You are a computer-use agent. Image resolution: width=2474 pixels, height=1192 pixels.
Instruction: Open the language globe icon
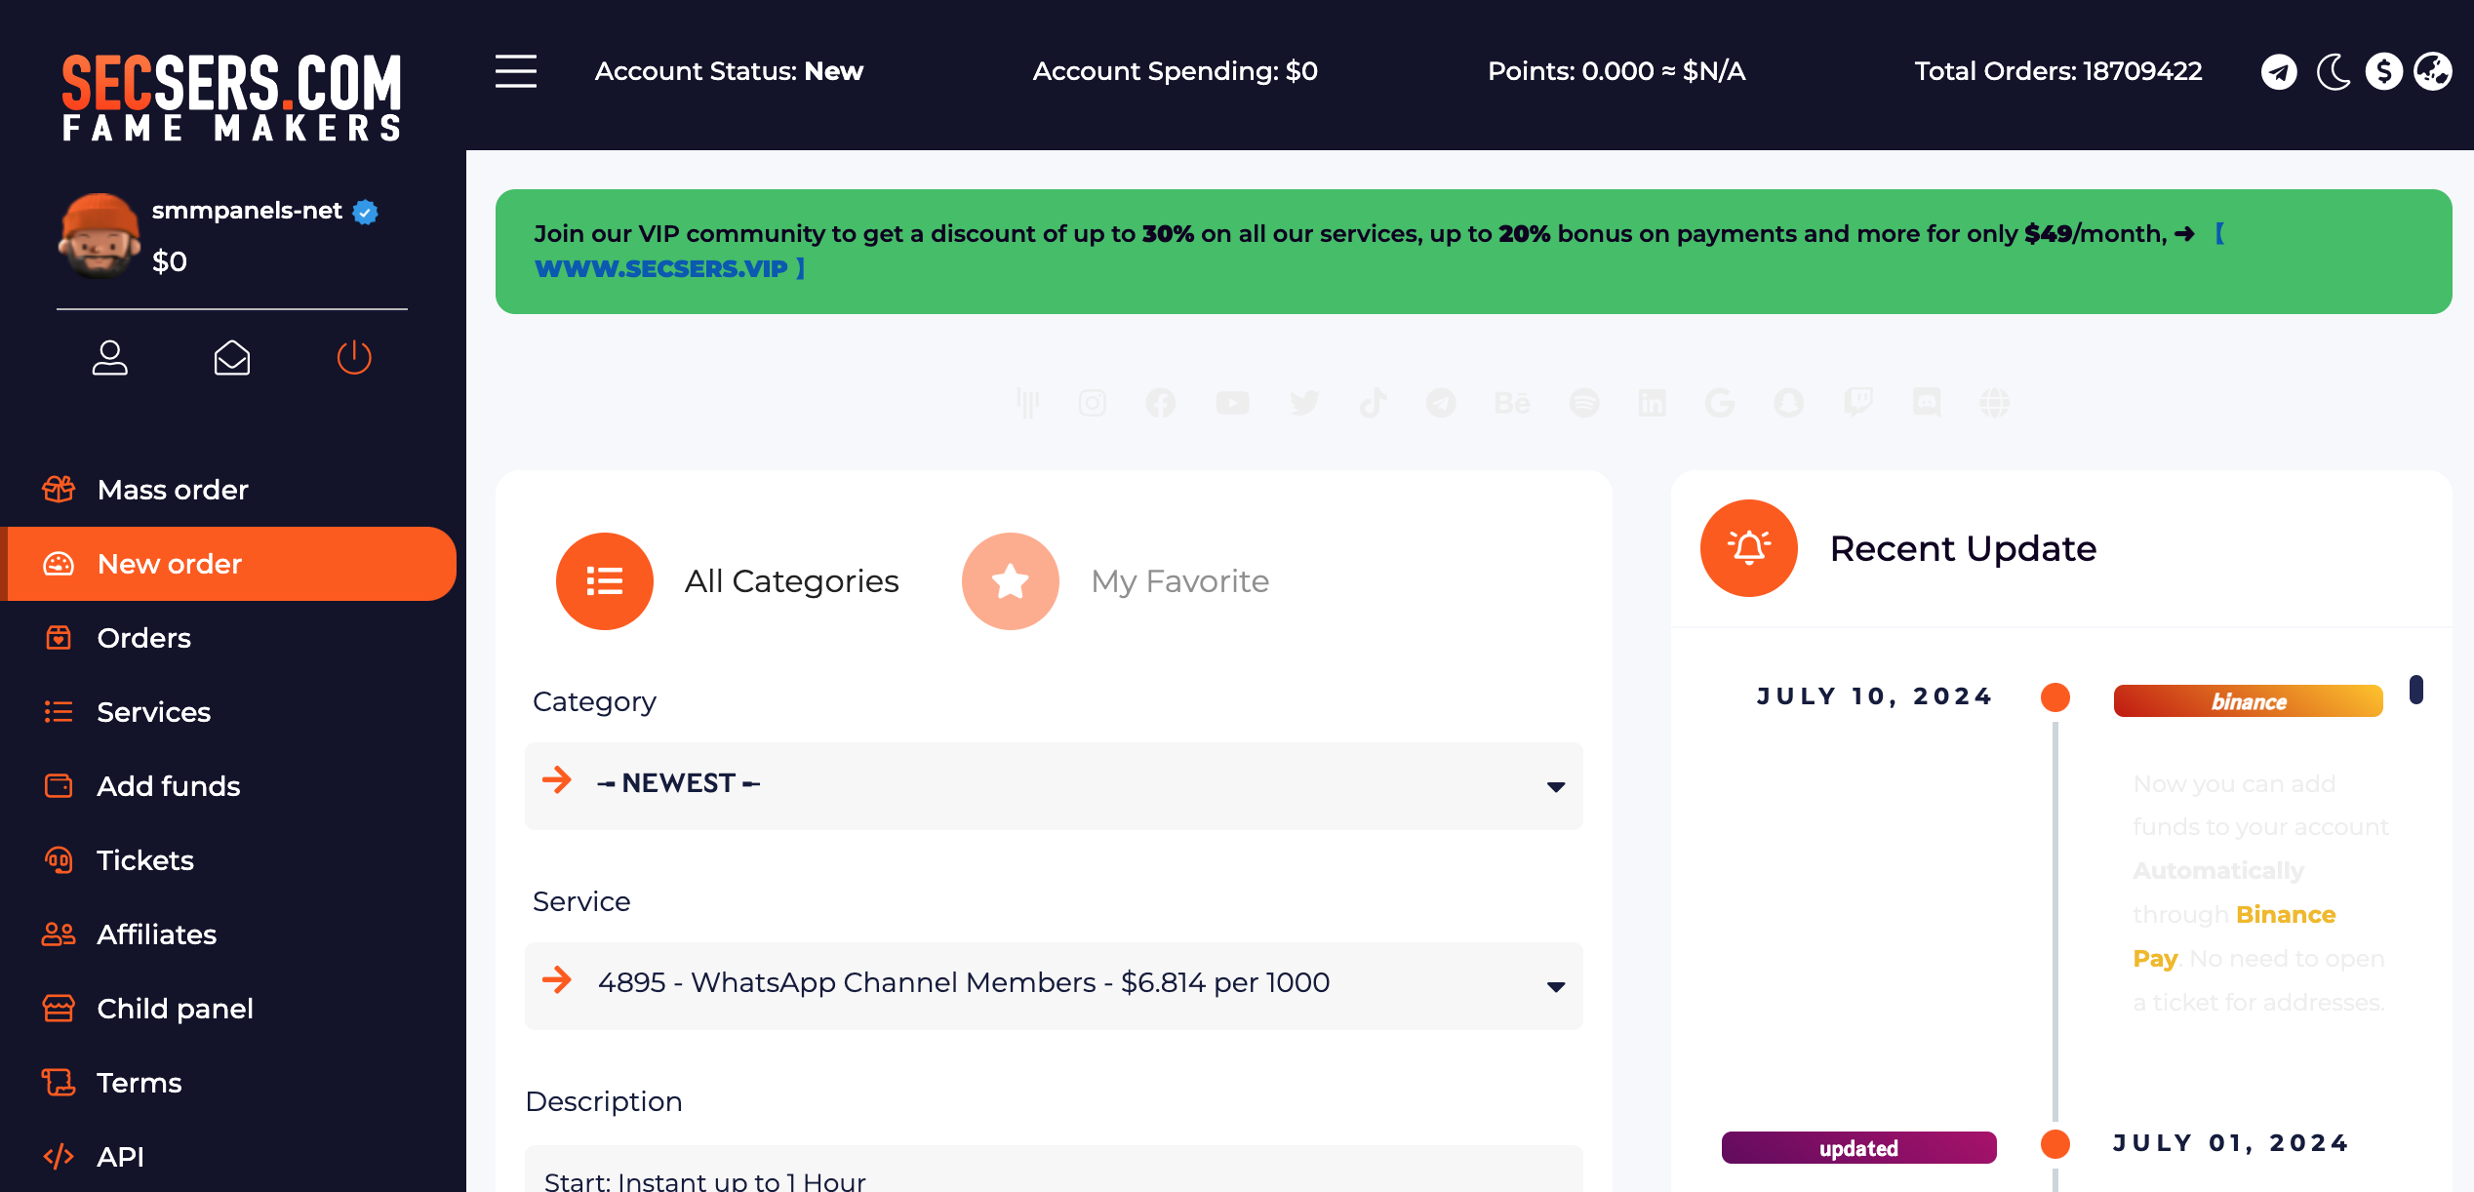click(x=2433, y=71)
